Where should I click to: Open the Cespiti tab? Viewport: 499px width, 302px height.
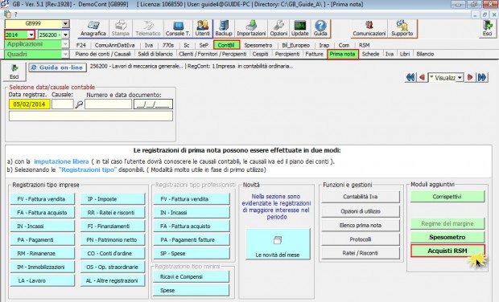coord(260,54)
